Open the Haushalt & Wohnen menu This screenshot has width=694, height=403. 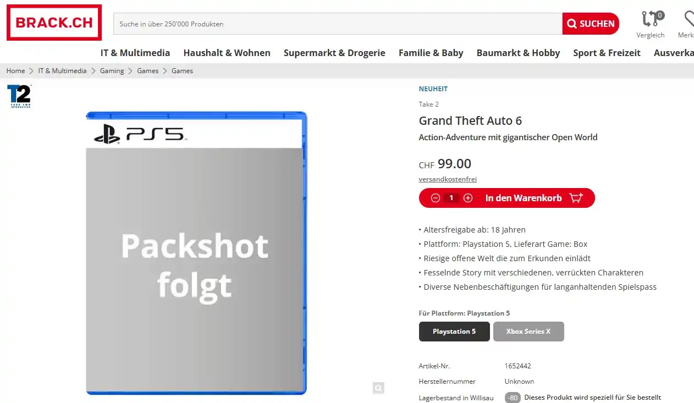(x=227, y=53)
